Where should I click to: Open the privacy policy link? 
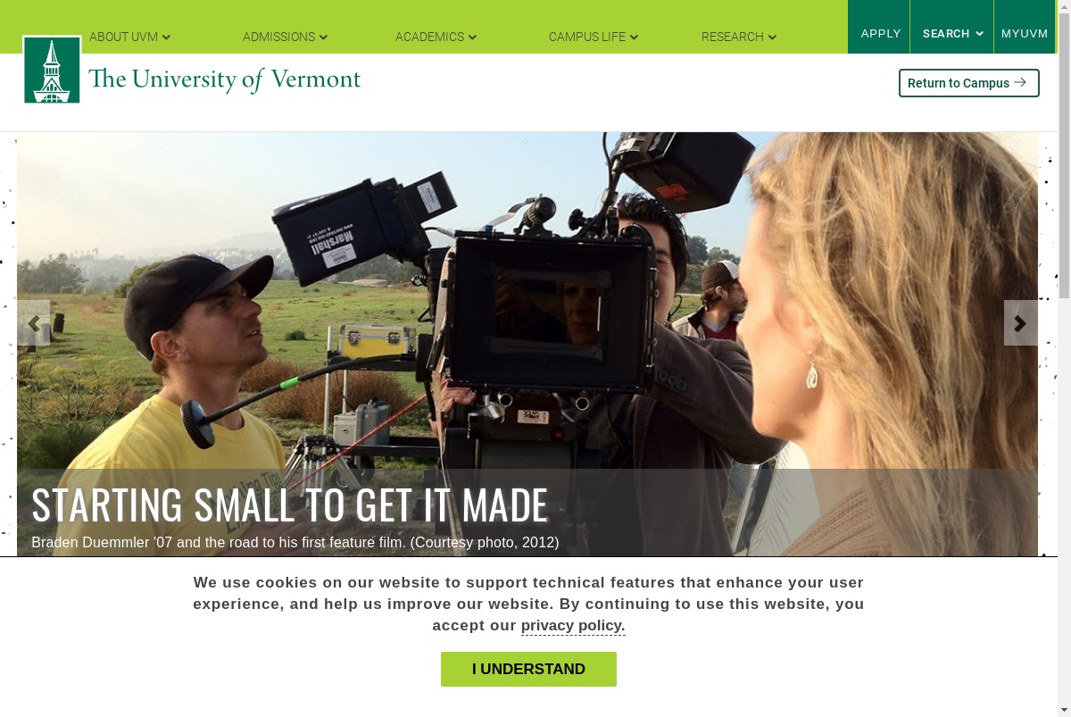pos(573,625)
